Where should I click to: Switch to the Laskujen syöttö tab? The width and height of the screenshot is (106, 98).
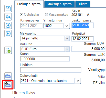coord(29,4)
